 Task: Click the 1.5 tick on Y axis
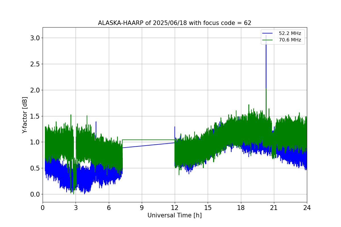(35, 116)
